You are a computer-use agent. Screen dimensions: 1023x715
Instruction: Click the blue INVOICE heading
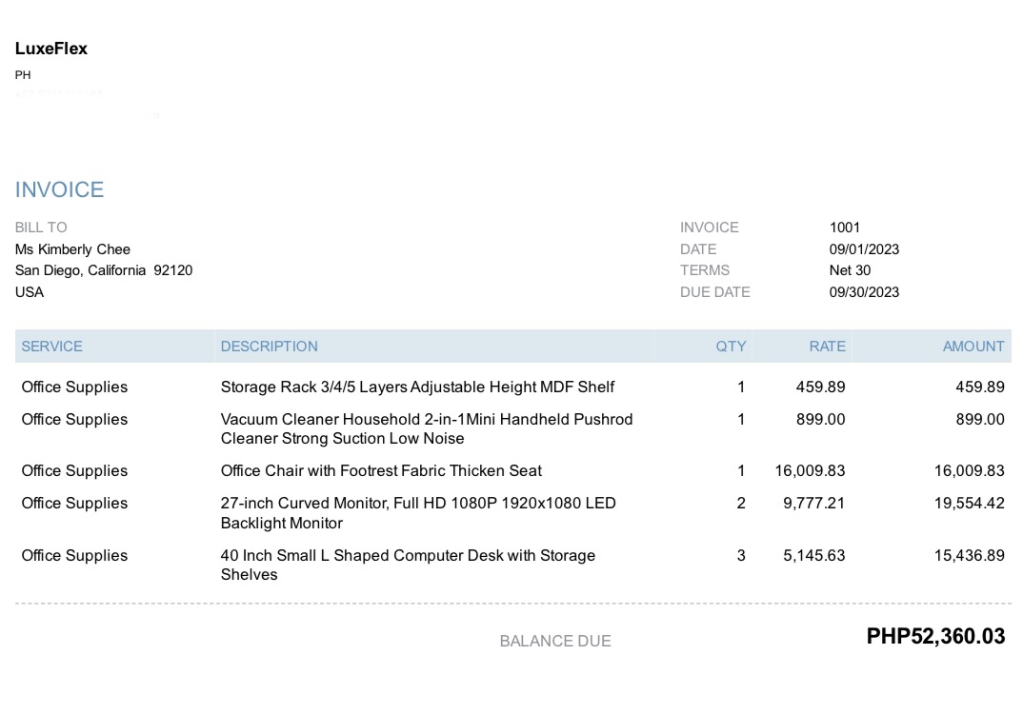pos(59,189)
